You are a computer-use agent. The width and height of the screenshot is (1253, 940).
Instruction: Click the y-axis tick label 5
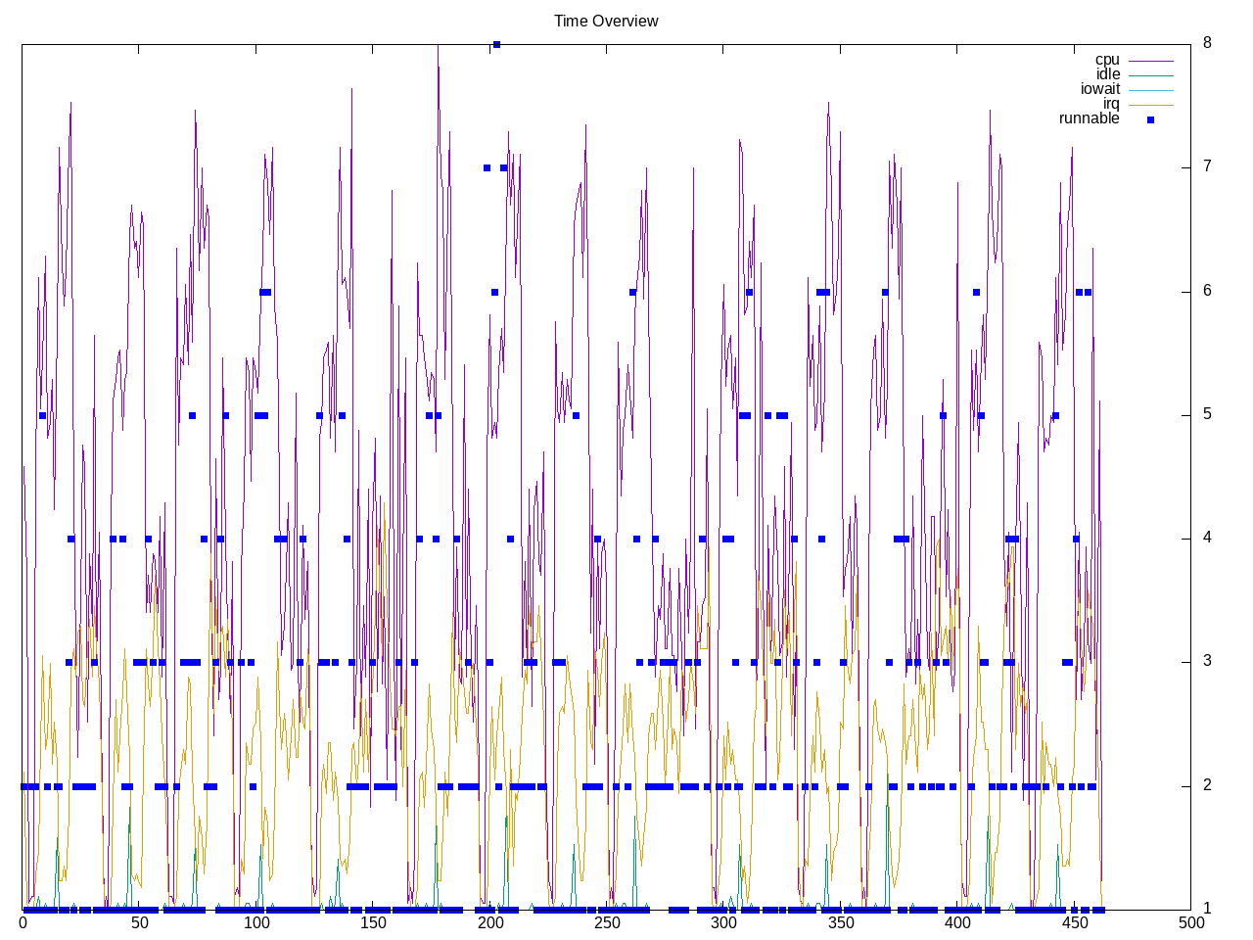(1207, 414)
